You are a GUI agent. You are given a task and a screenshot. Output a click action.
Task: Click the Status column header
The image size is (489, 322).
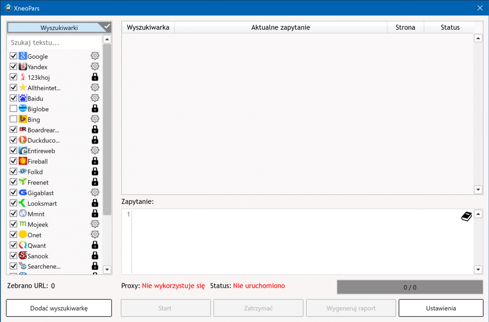pos(450,27)
